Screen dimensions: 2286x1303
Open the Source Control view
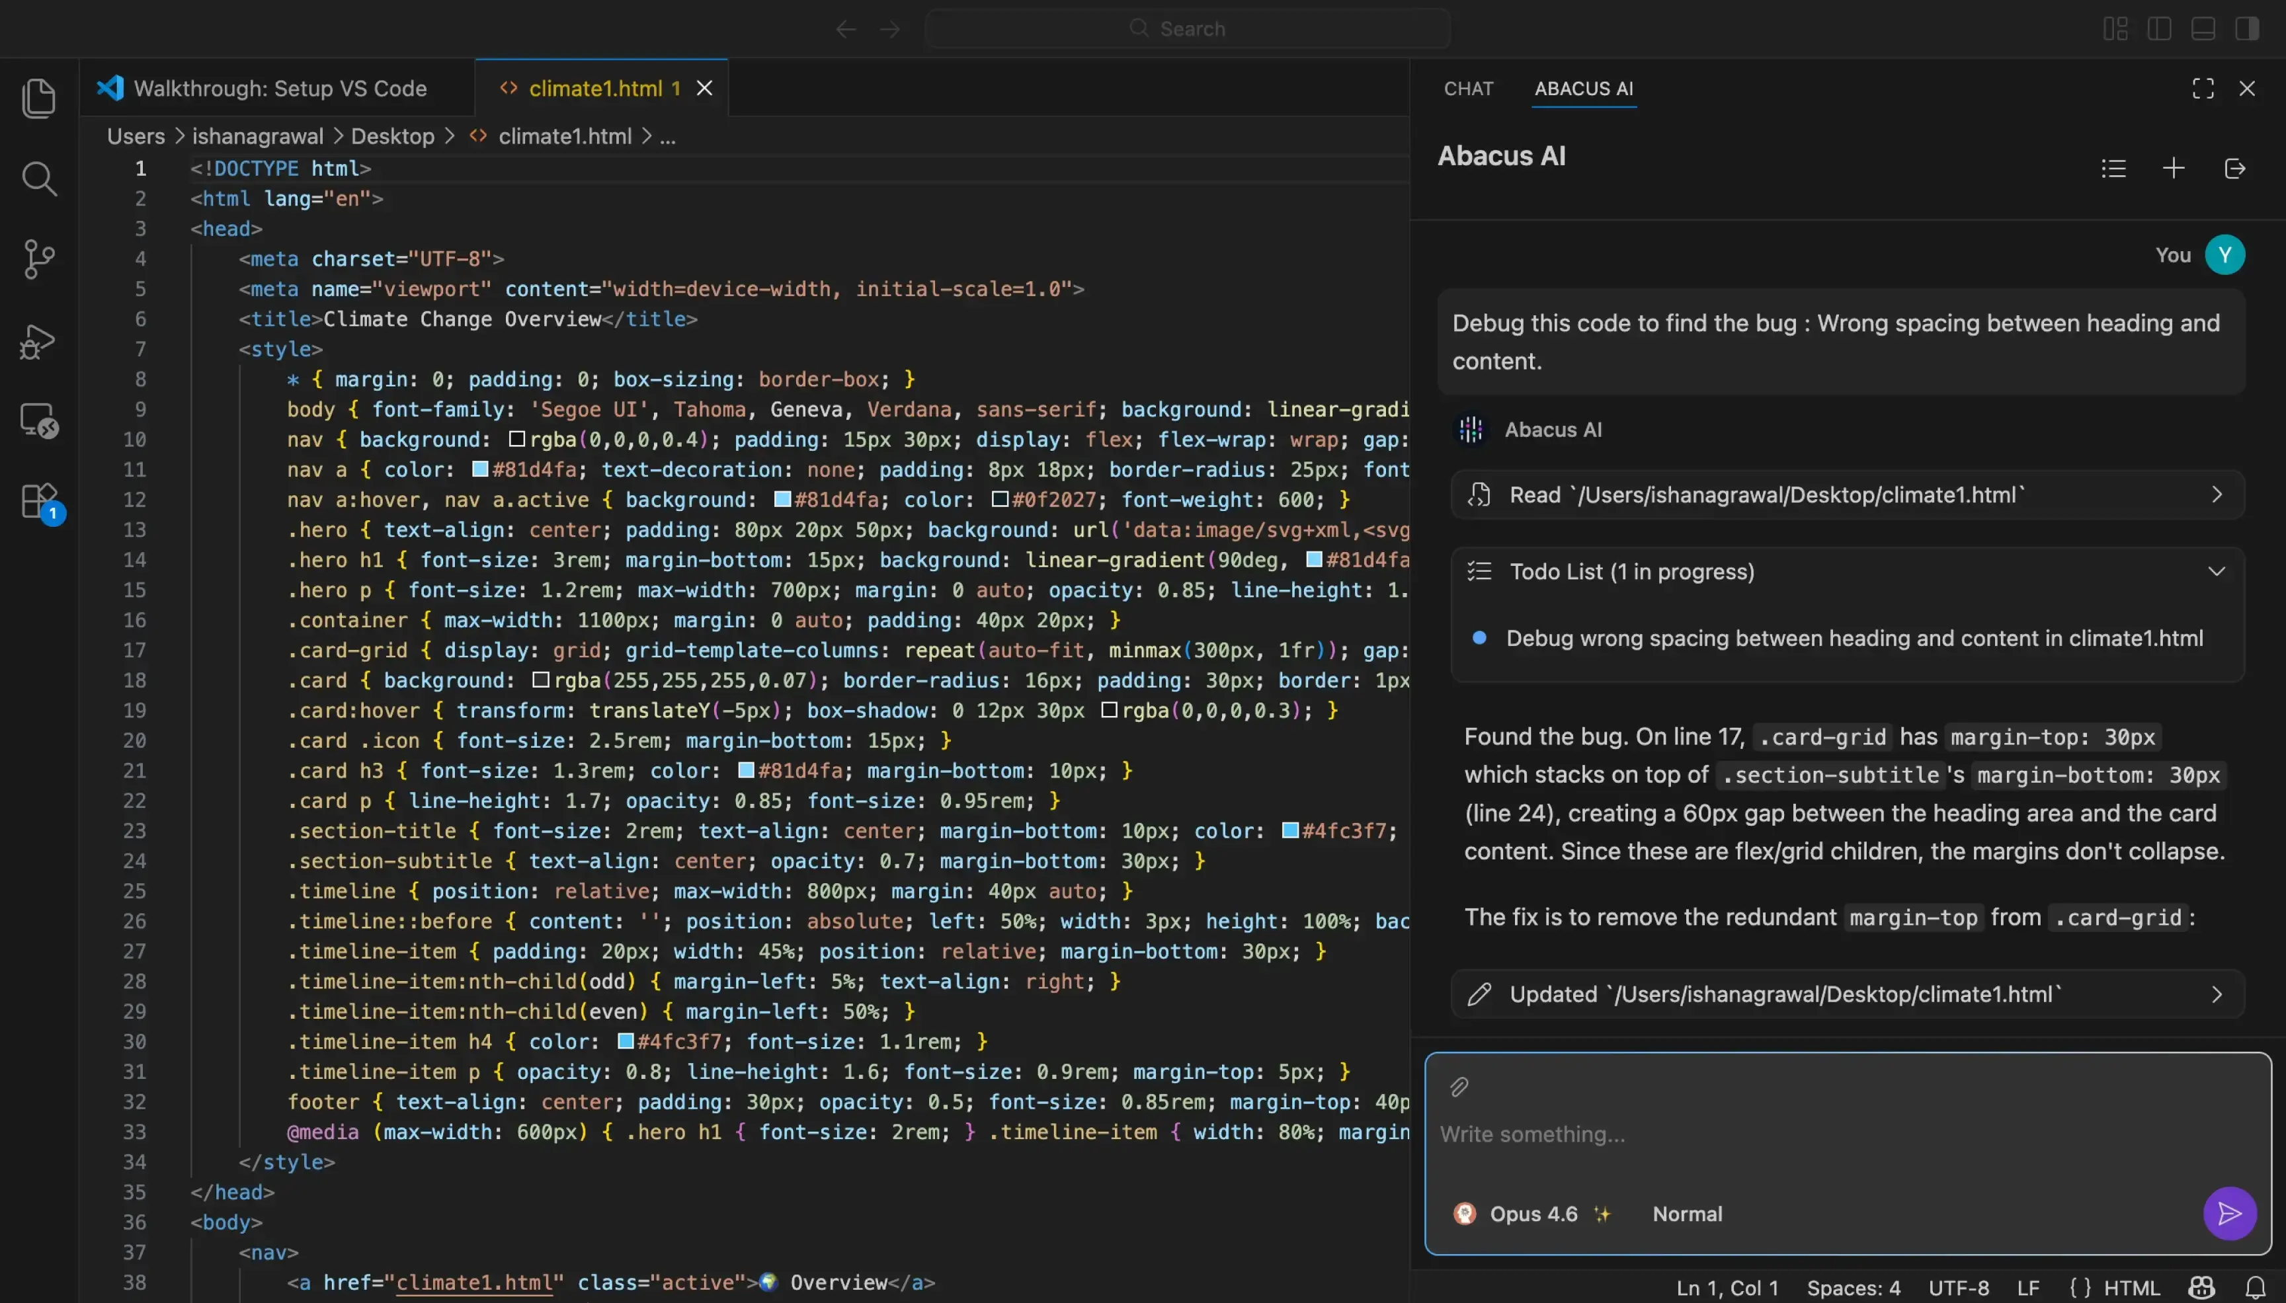(x=38, y=260)
